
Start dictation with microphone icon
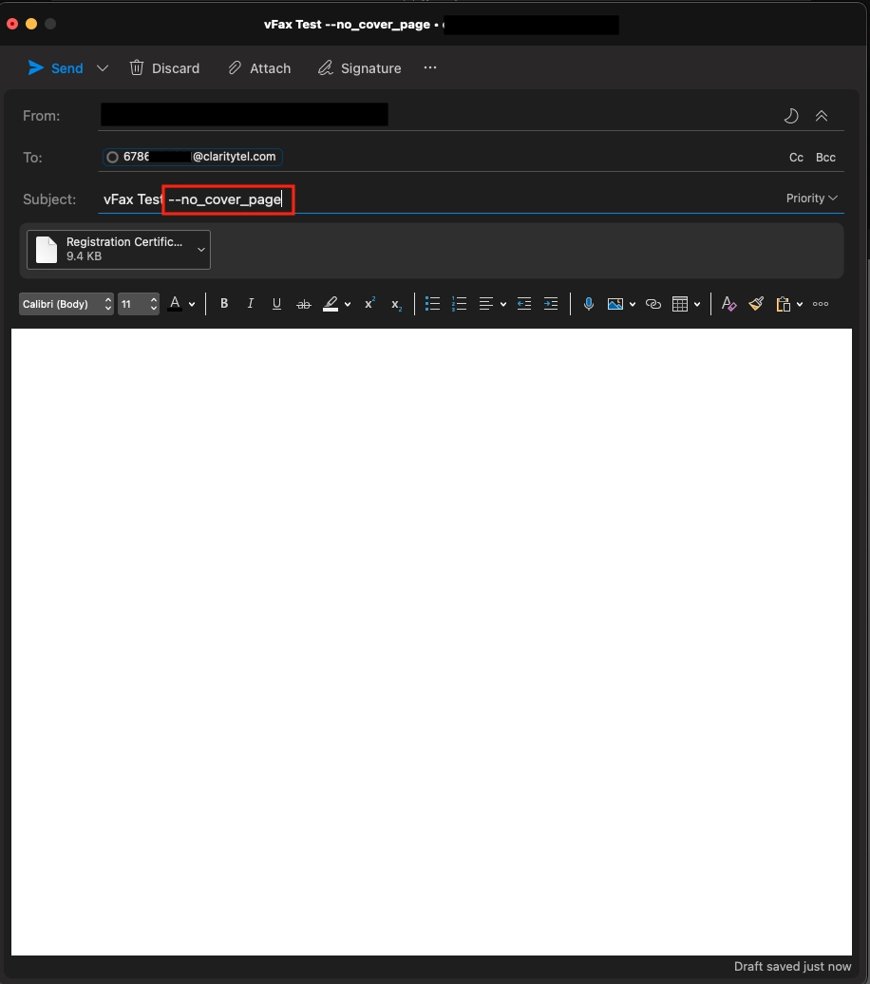click(588, 304)
